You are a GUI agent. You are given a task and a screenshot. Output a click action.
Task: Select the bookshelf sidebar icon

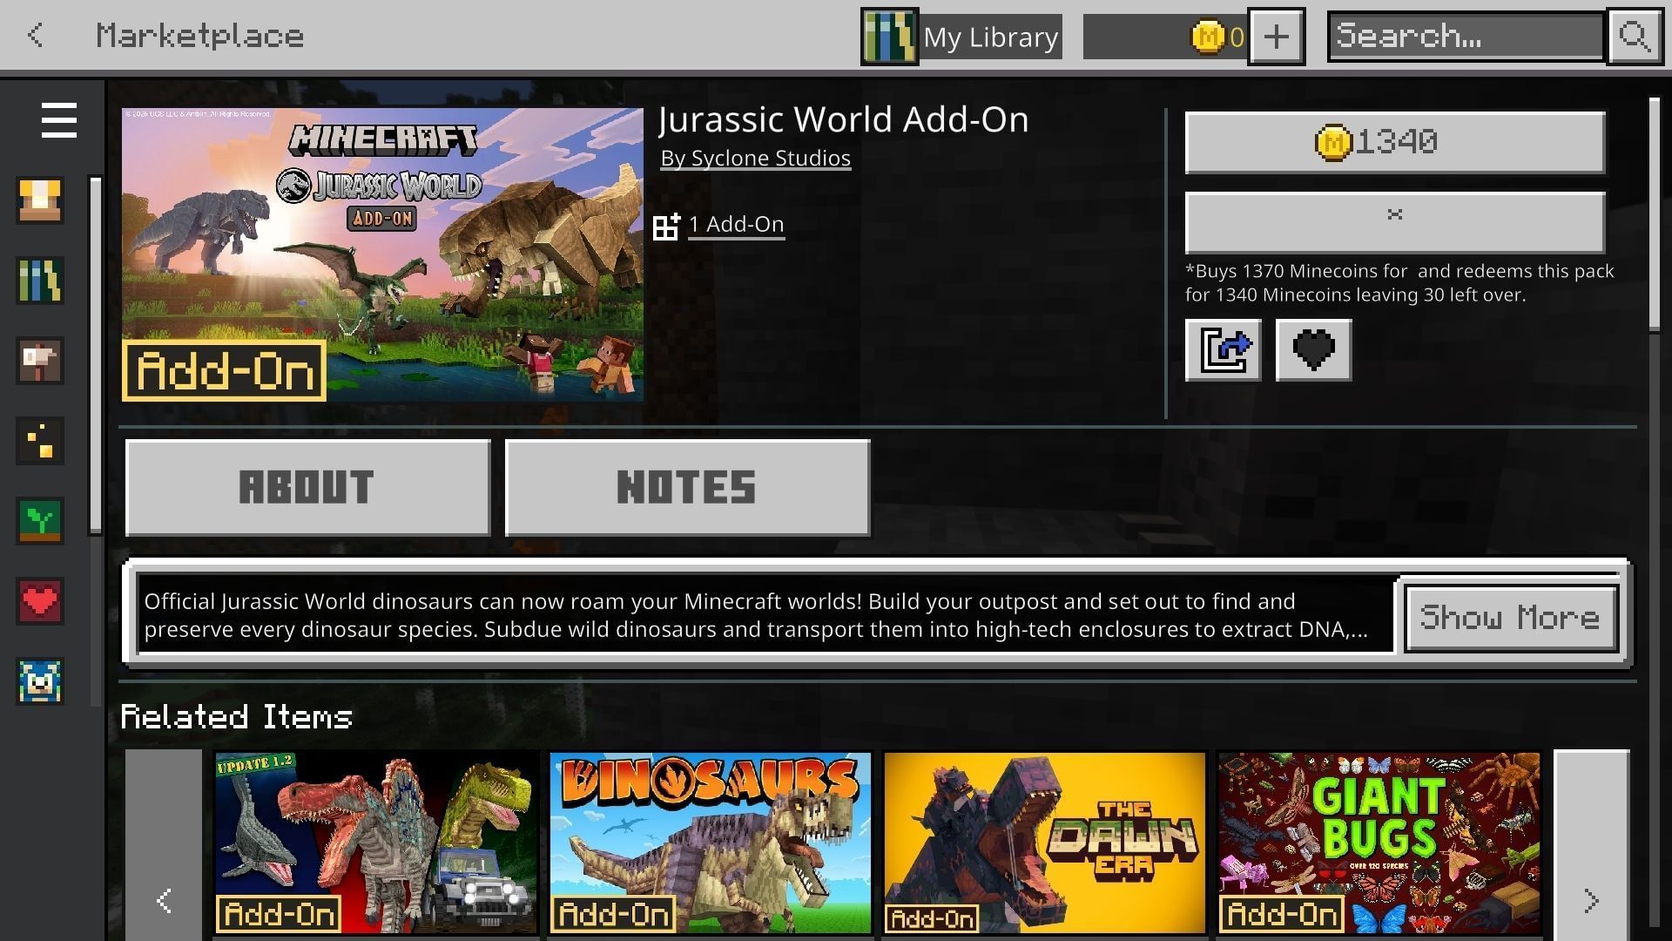coord(40,281)
